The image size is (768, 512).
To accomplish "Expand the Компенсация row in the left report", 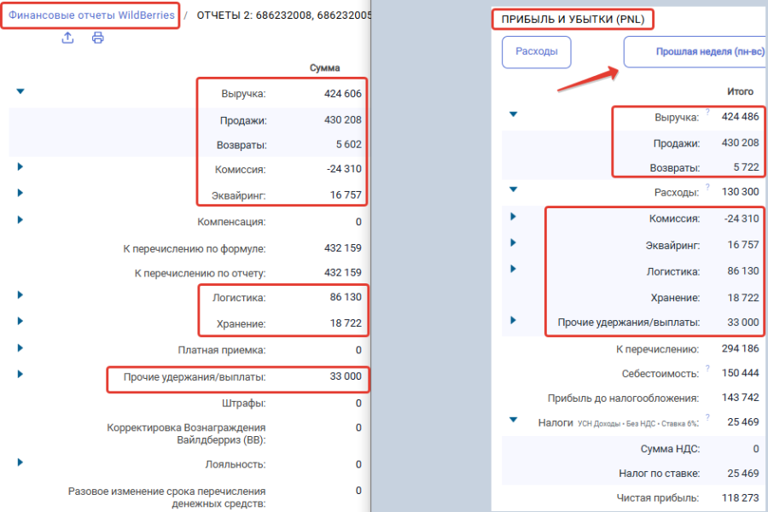I will coord(20,219).
